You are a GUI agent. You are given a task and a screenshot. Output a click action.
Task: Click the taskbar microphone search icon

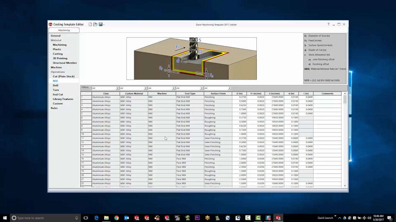[76, 218]
